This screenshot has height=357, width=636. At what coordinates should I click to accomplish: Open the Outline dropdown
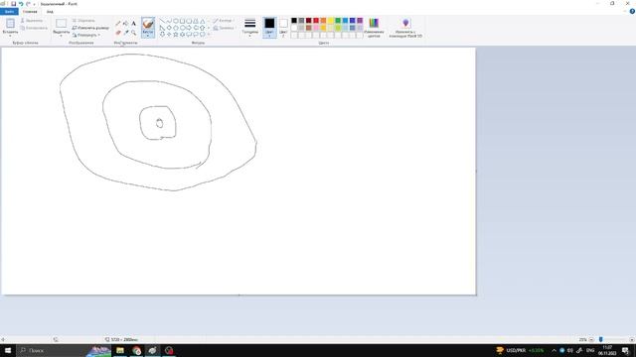223,21
